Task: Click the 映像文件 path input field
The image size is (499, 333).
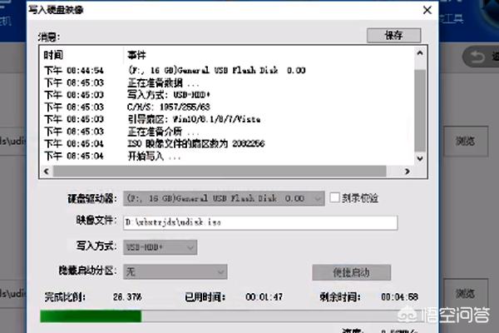Action: tap(260, 222)
